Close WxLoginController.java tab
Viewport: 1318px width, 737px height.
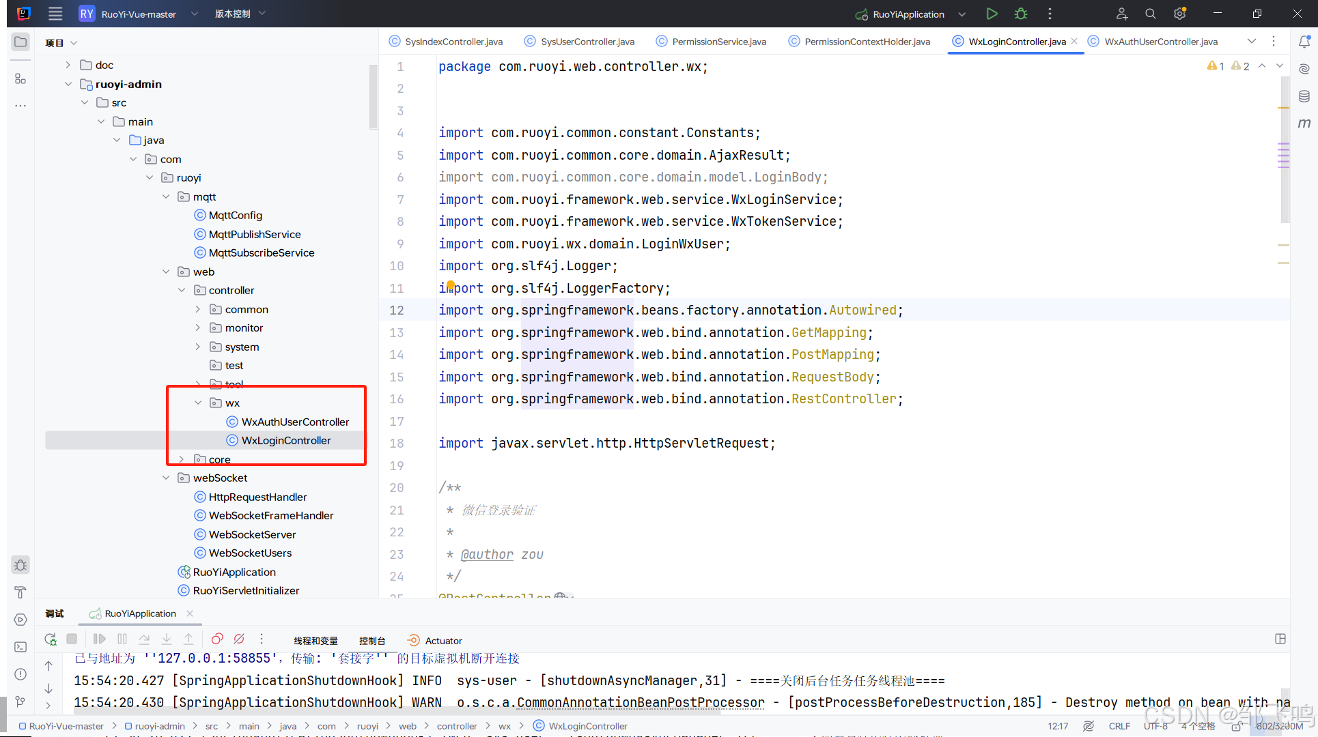tap(1074, 42)
